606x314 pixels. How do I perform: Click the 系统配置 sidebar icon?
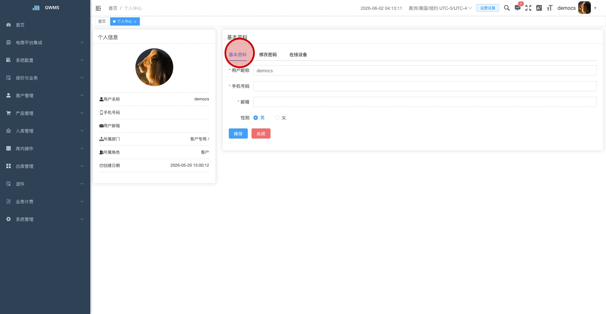pyautogui.click(x=9, y=60)
